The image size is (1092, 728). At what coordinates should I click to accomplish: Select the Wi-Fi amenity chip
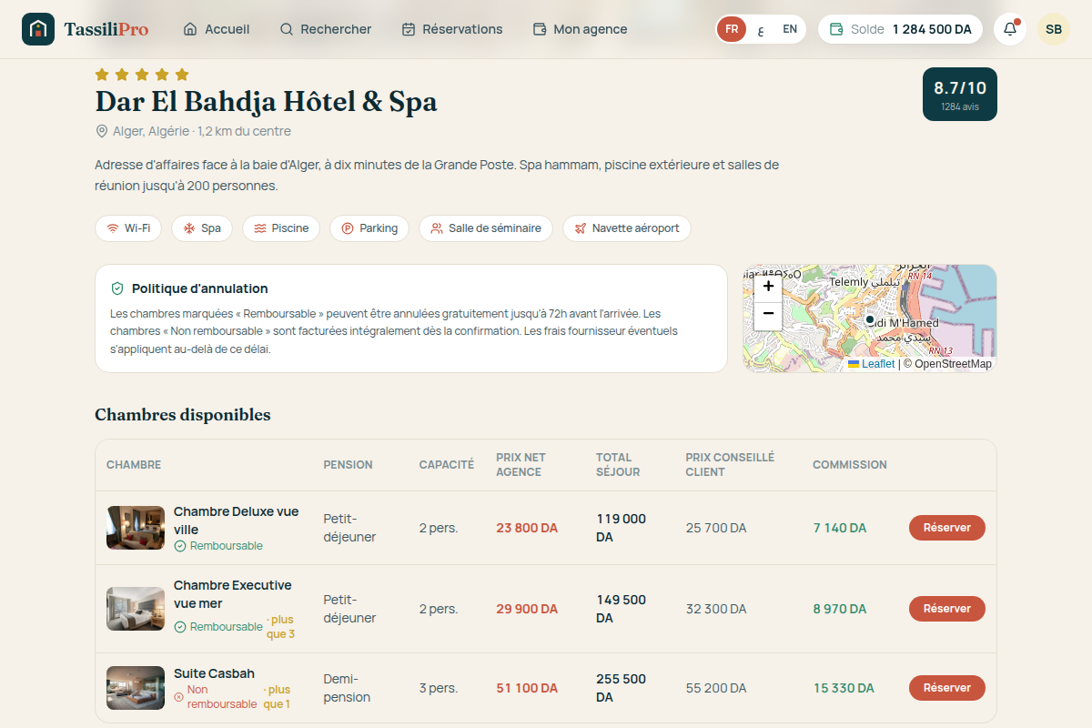(x=128, y=228)
